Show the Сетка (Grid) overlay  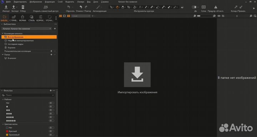click(203, 7)
